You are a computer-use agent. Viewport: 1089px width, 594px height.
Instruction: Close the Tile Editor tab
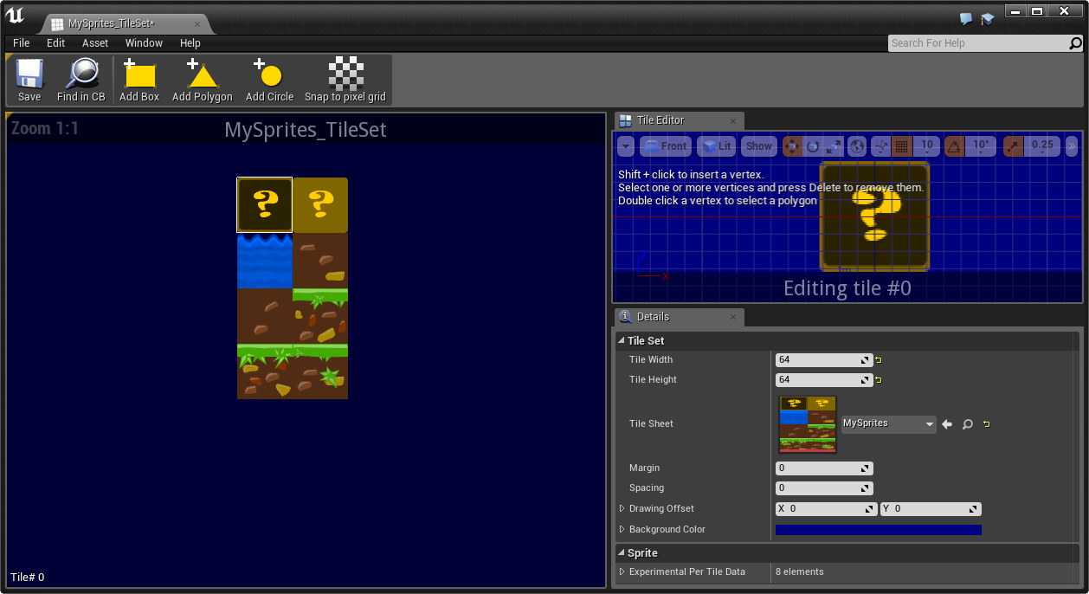coord(732,121)
